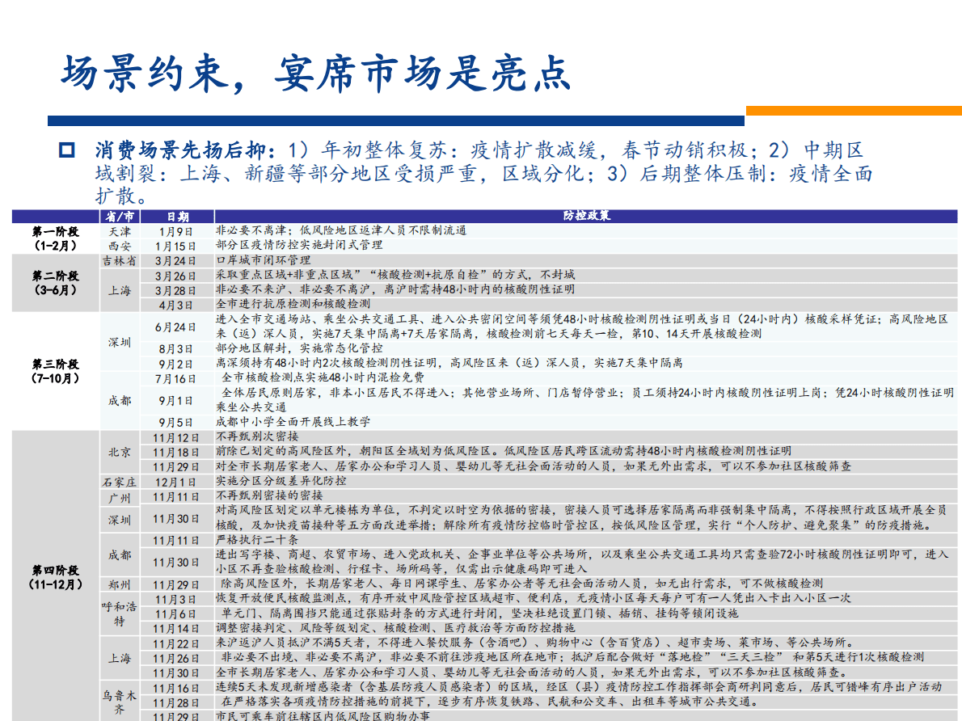962x721 pixels.
Task: Click the 防控政策 column header
Action: [586, 217]
